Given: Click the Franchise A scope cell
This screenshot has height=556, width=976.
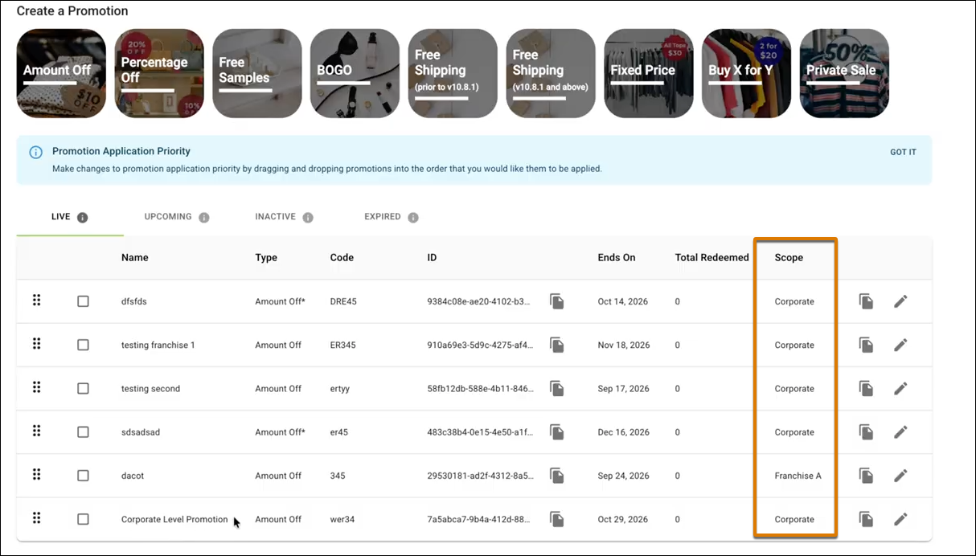Looking at the screenshot, I should (798, 476).
